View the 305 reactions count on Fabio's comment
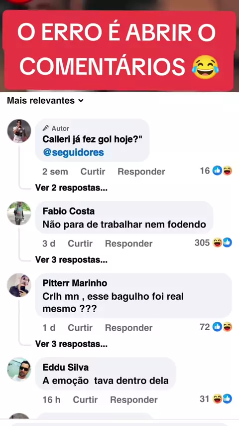 [x=202, y=242]
